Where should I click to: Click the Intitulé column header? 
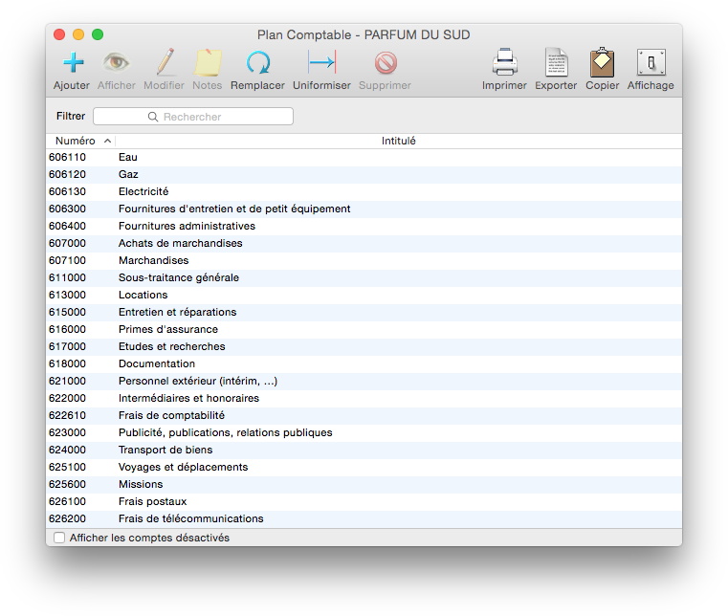[398, 141]
